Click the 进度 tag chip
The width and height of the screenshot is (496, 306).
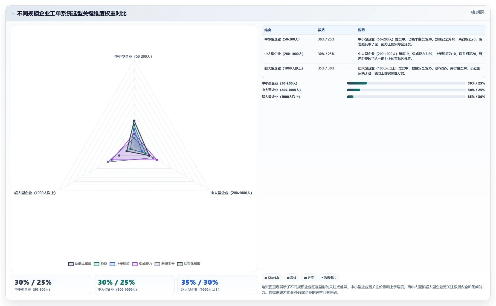309,278
